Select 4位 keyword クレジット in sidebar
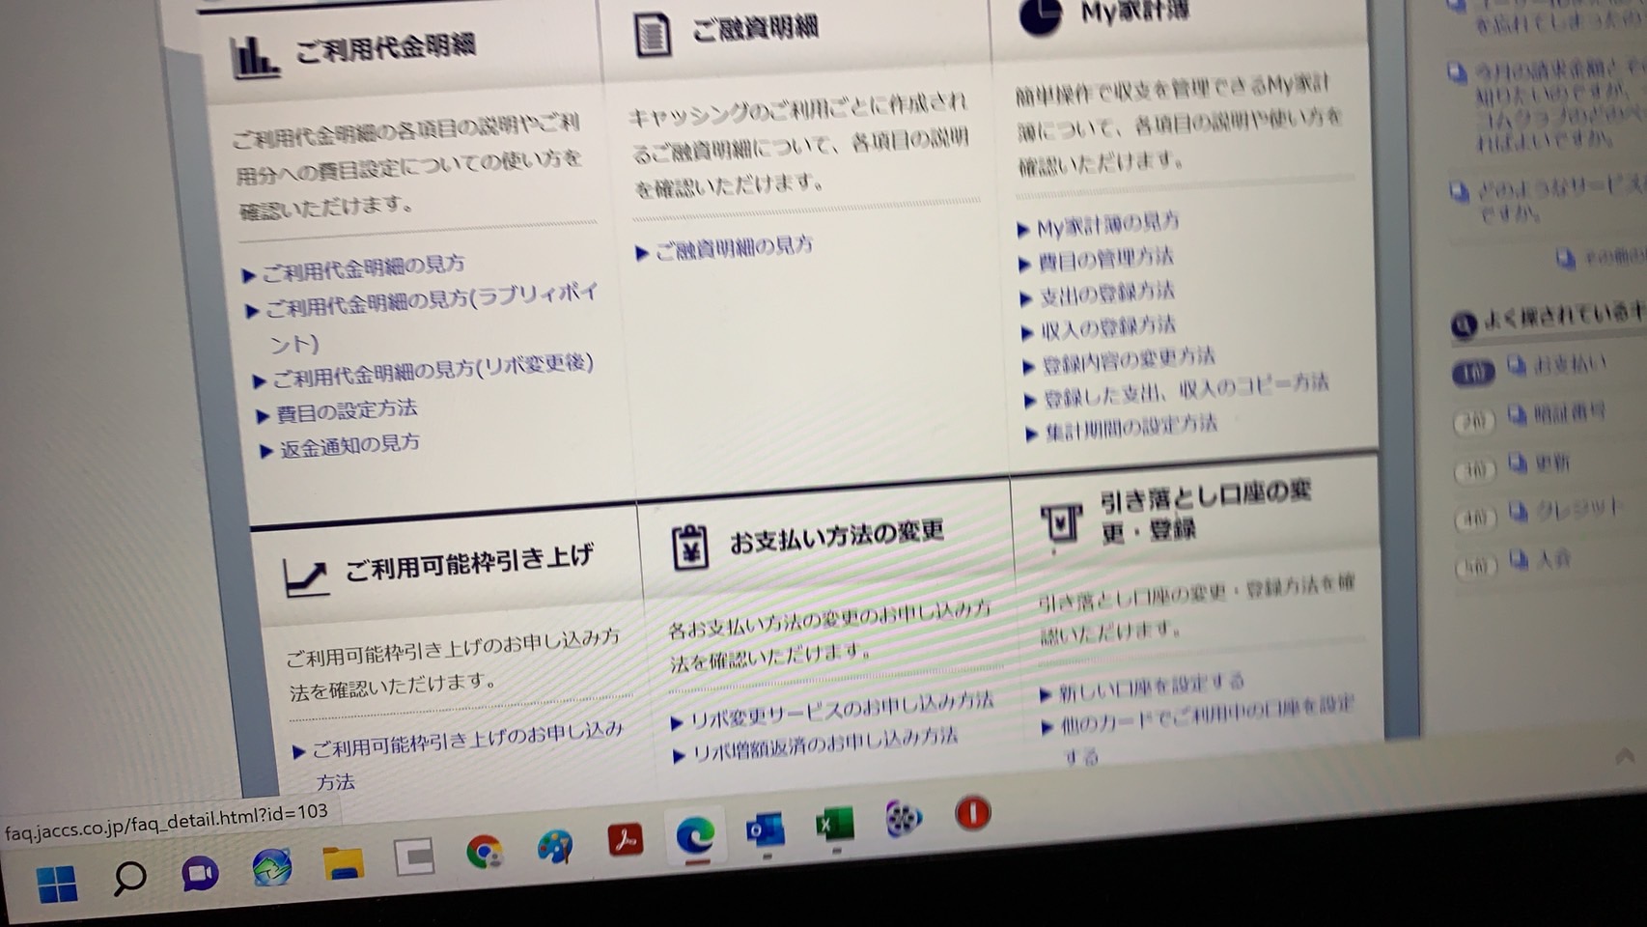 pyautogui.click(x=1578, y=511)
